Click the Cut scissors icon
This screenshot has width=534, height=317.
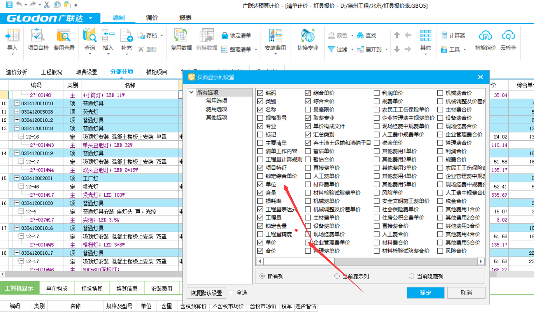[47, 5]
